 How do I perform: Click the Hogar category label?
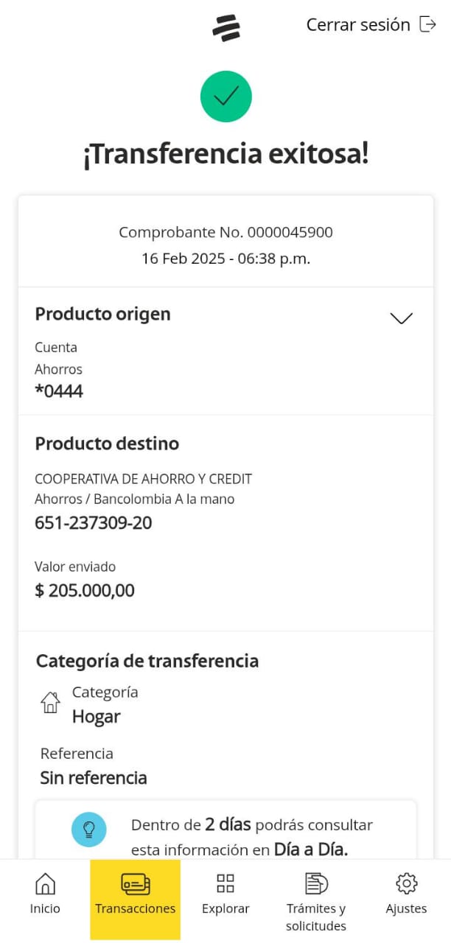pos(96,717)
